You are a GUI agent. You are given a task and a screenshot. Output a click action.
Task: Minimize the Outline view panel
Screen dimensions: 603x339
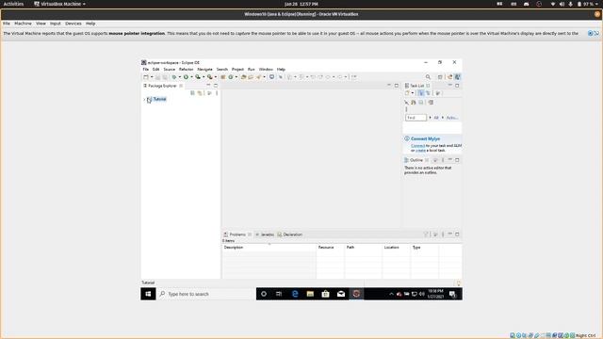point(450,160)
